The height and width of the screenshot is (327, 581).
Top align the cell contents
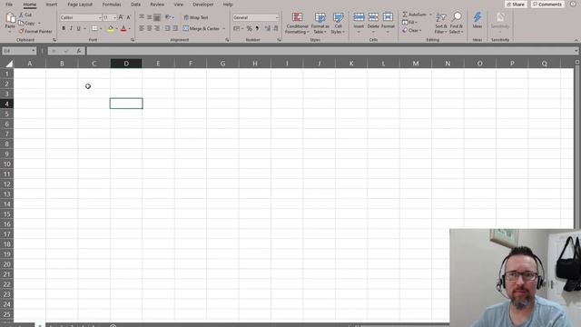(x=142, y=17)
